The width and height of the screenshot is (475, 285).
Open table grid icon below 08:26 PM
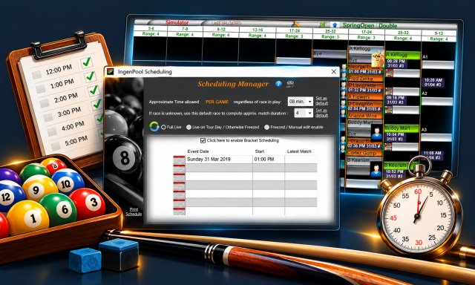tap(389, 73)
